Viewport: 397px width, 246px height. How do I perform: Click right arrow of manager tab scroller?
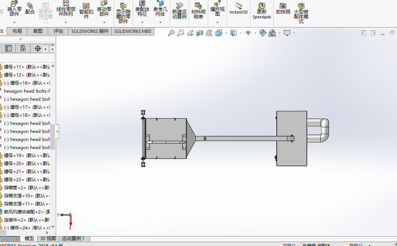tap(52, 49)
